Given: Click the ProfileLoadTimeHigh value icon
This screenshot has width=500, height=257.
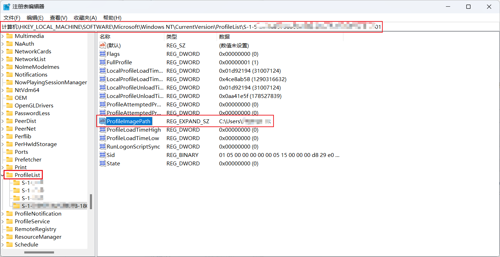Looking at the screenshot, I should pyautogui.click(x=103, y=130).
